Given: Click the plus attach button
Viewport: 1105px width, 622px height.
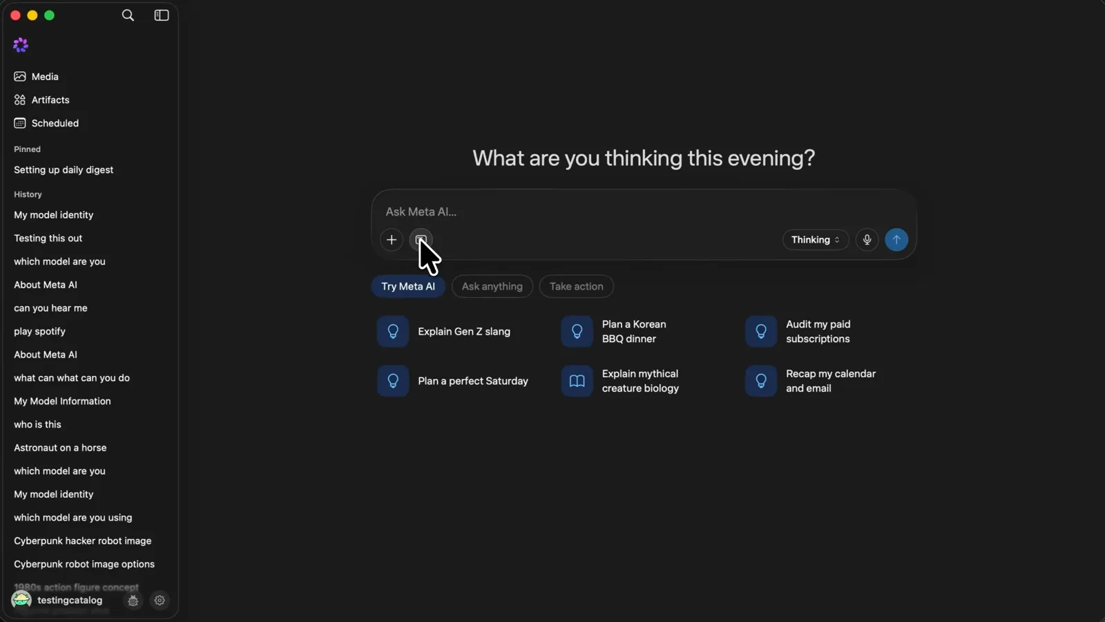Looking at the screenshot, I should click(x=392, y=240).
